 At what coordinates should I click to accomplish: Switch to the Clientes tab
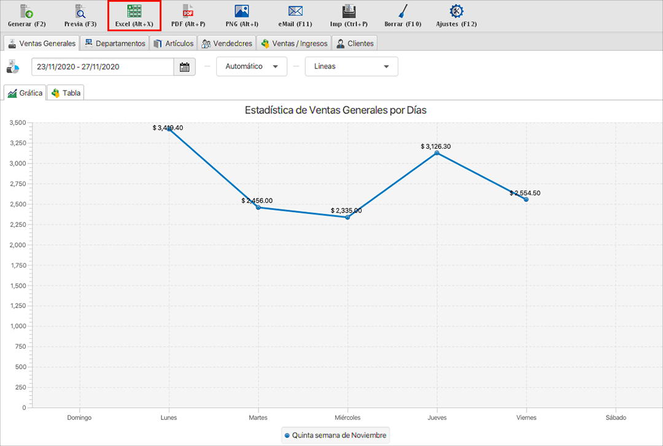click(354, 43)
